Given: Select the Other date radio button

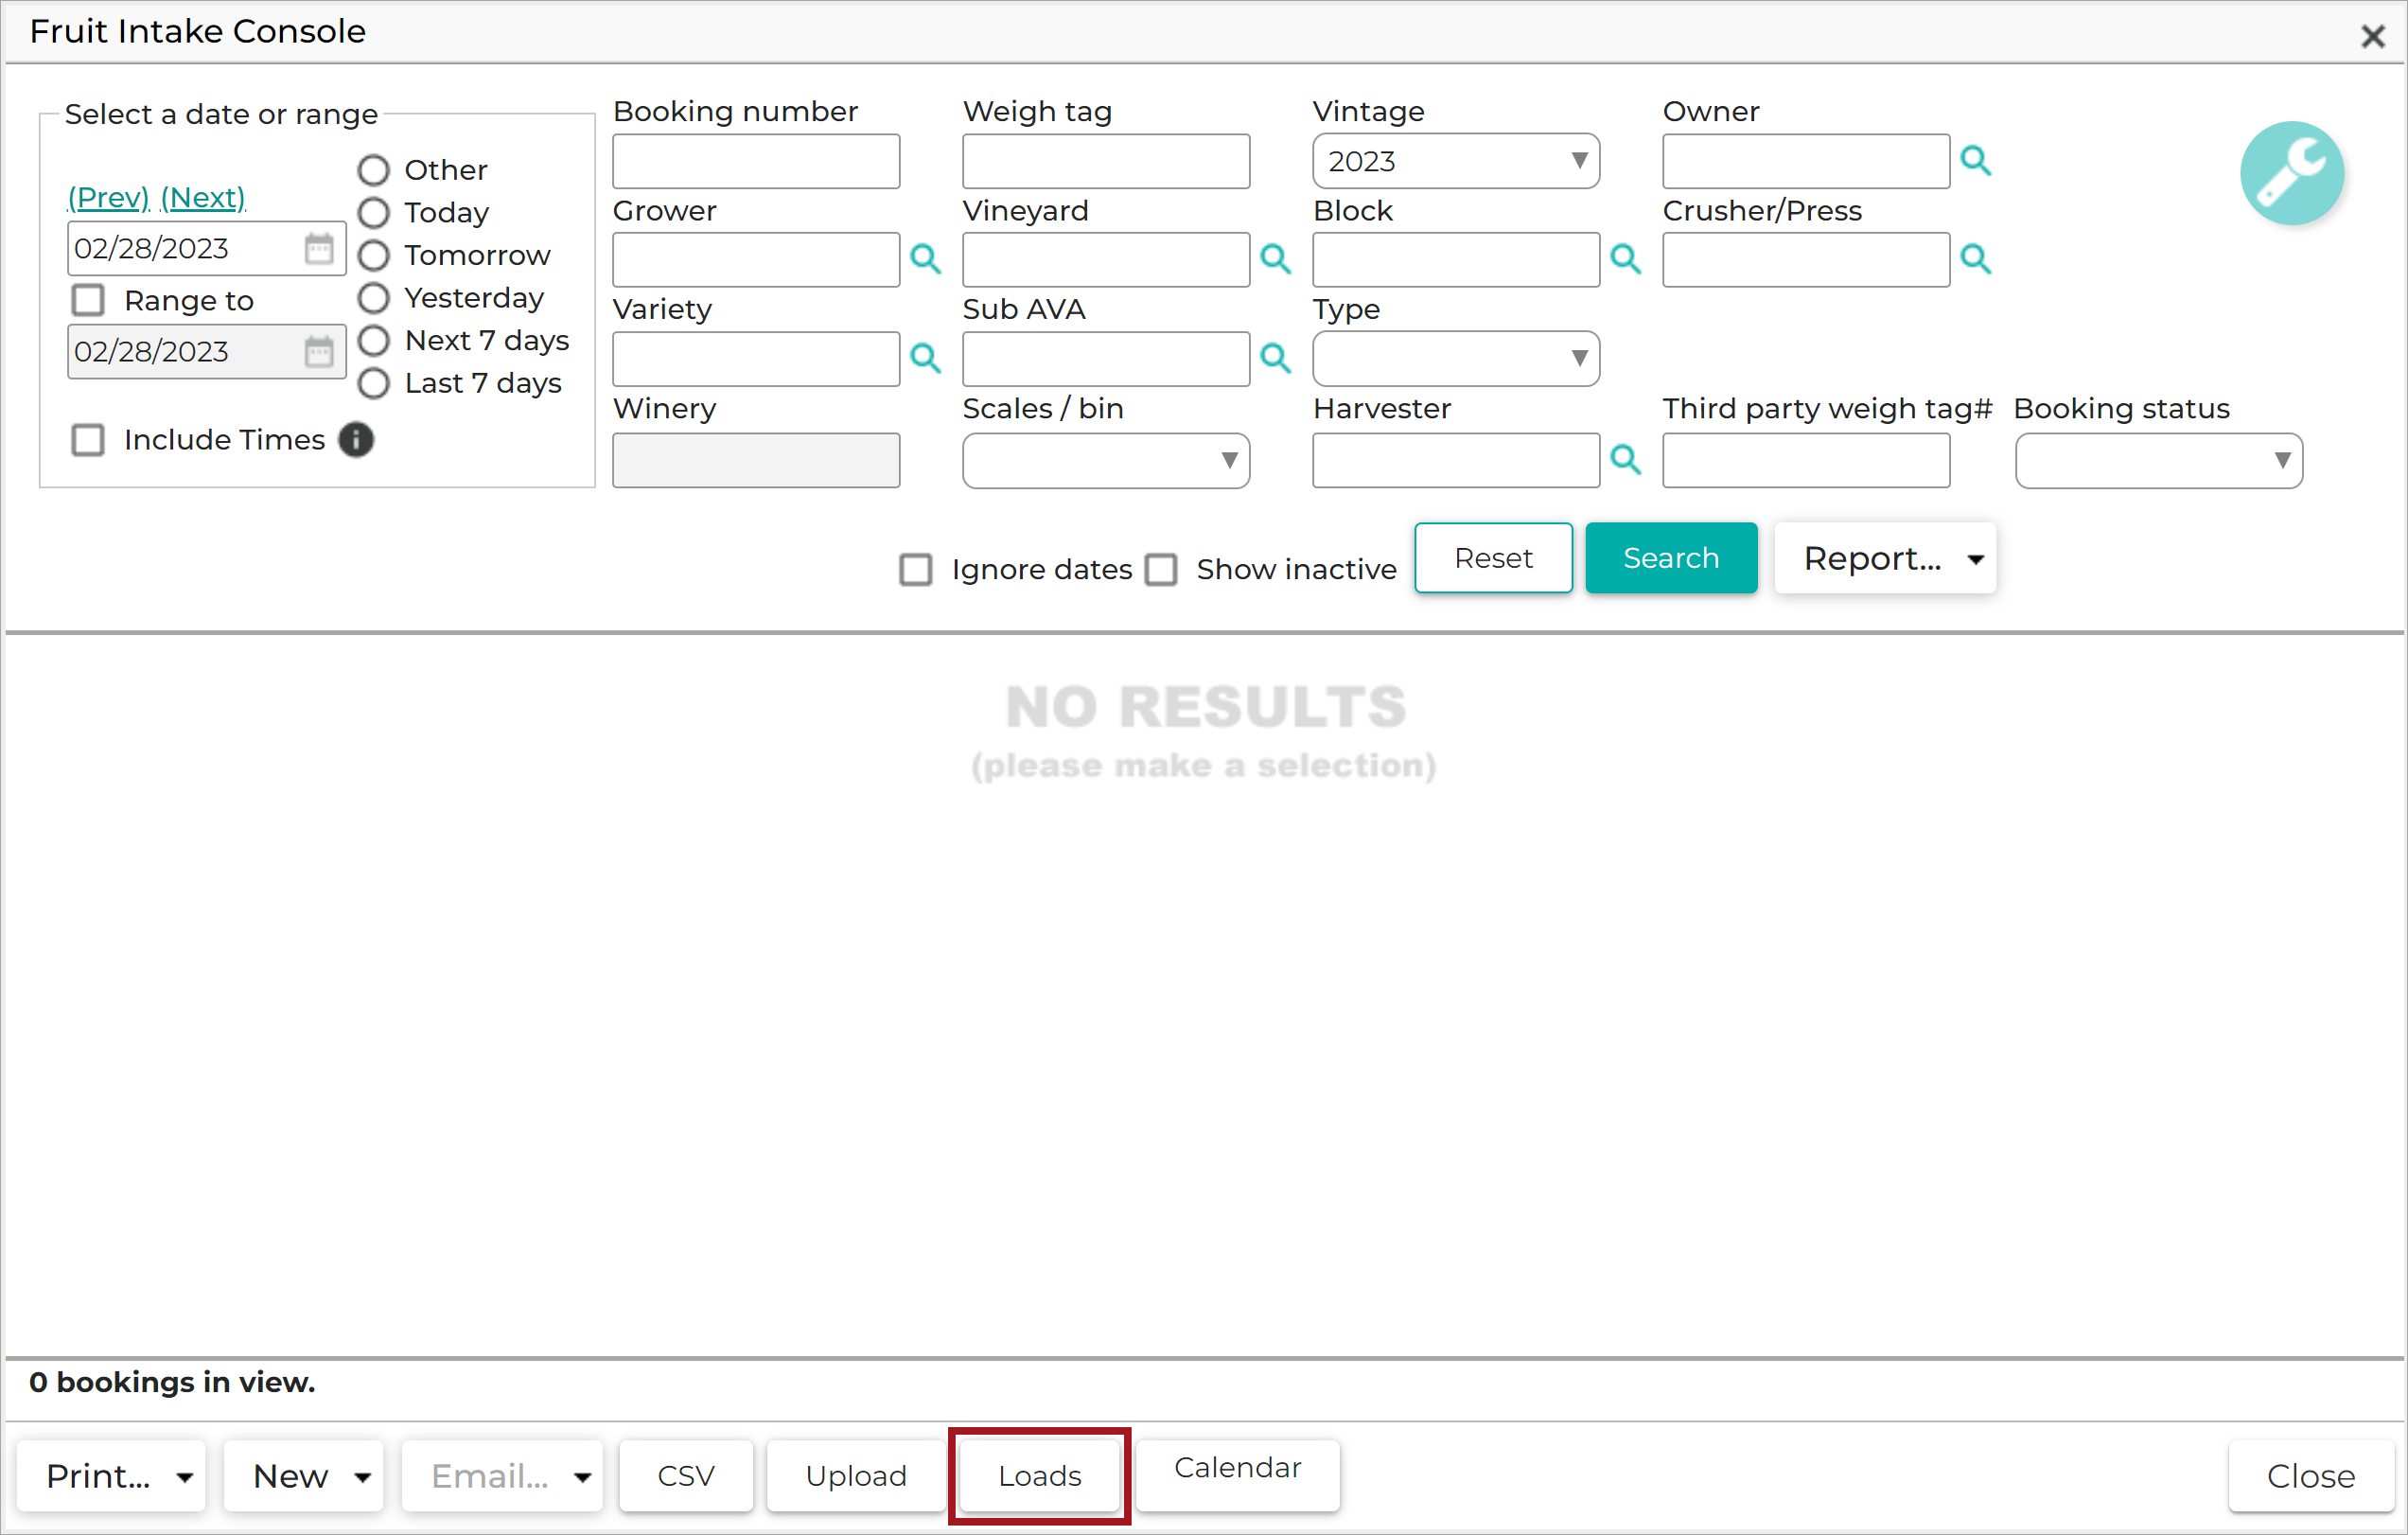Looking at the screenshot, I should (373, 170).
